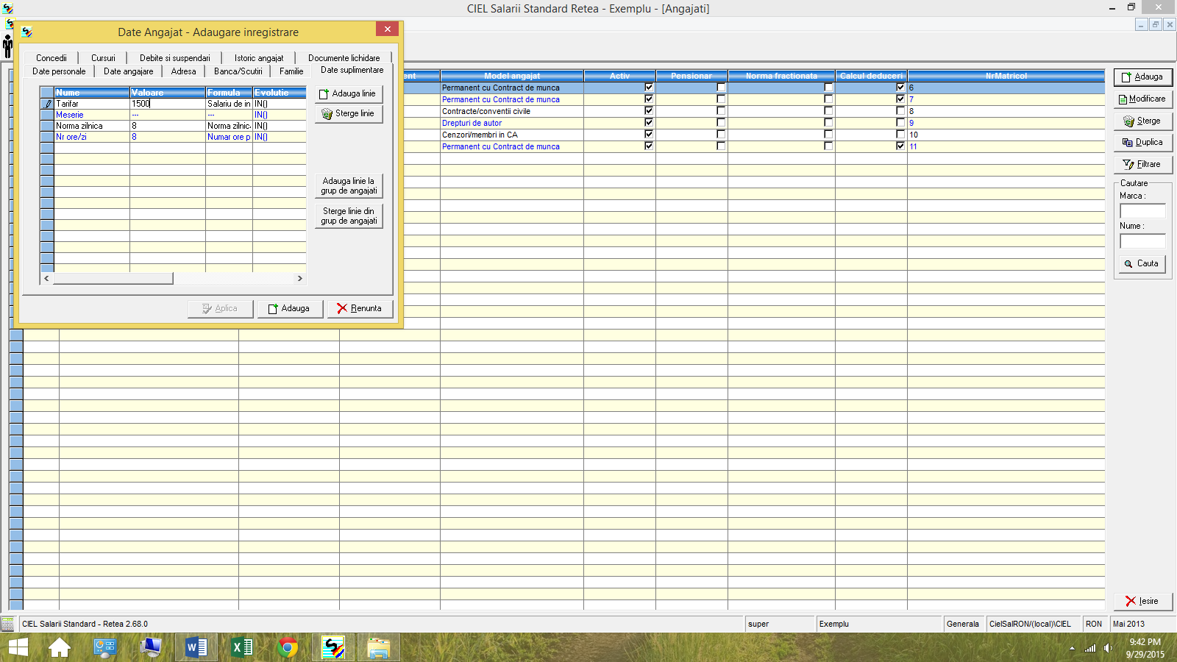Click Sterge button in right panel
The image size is (1177, 662).
click(x=1142, y=121)
